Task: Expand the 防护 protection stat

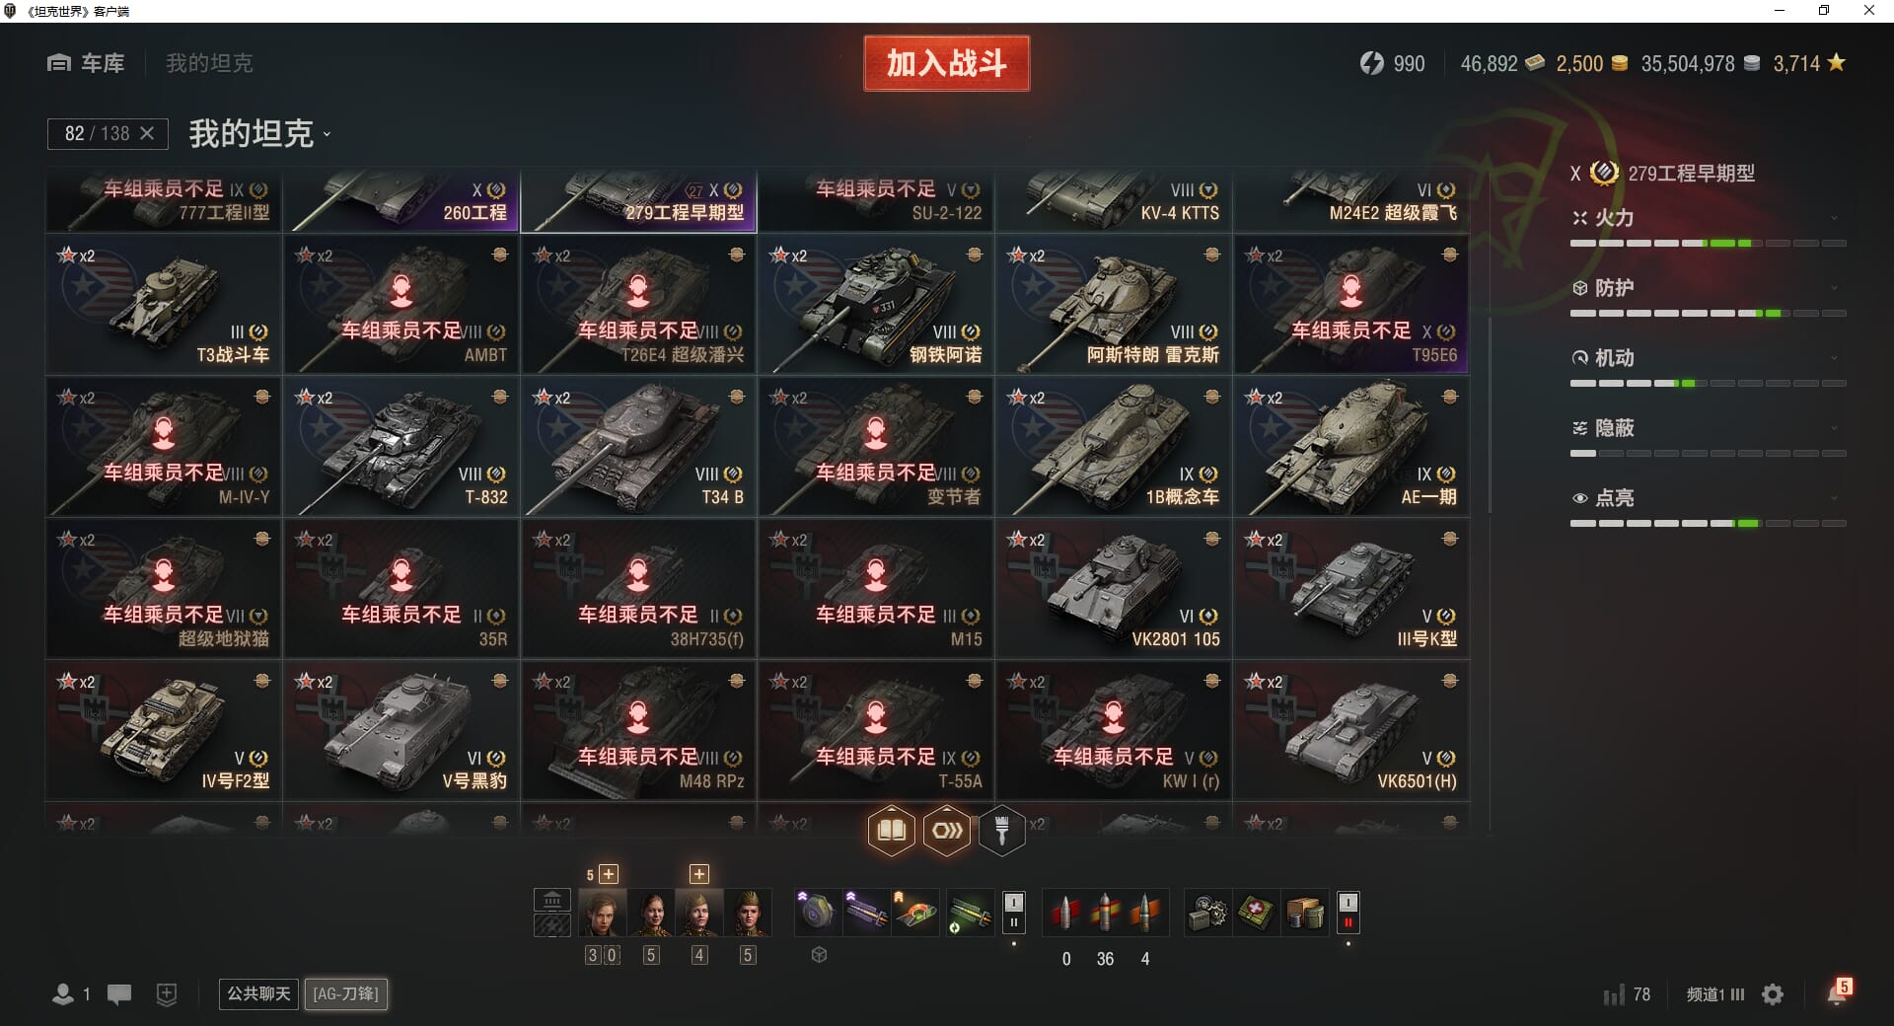Action: point(1708,288)
